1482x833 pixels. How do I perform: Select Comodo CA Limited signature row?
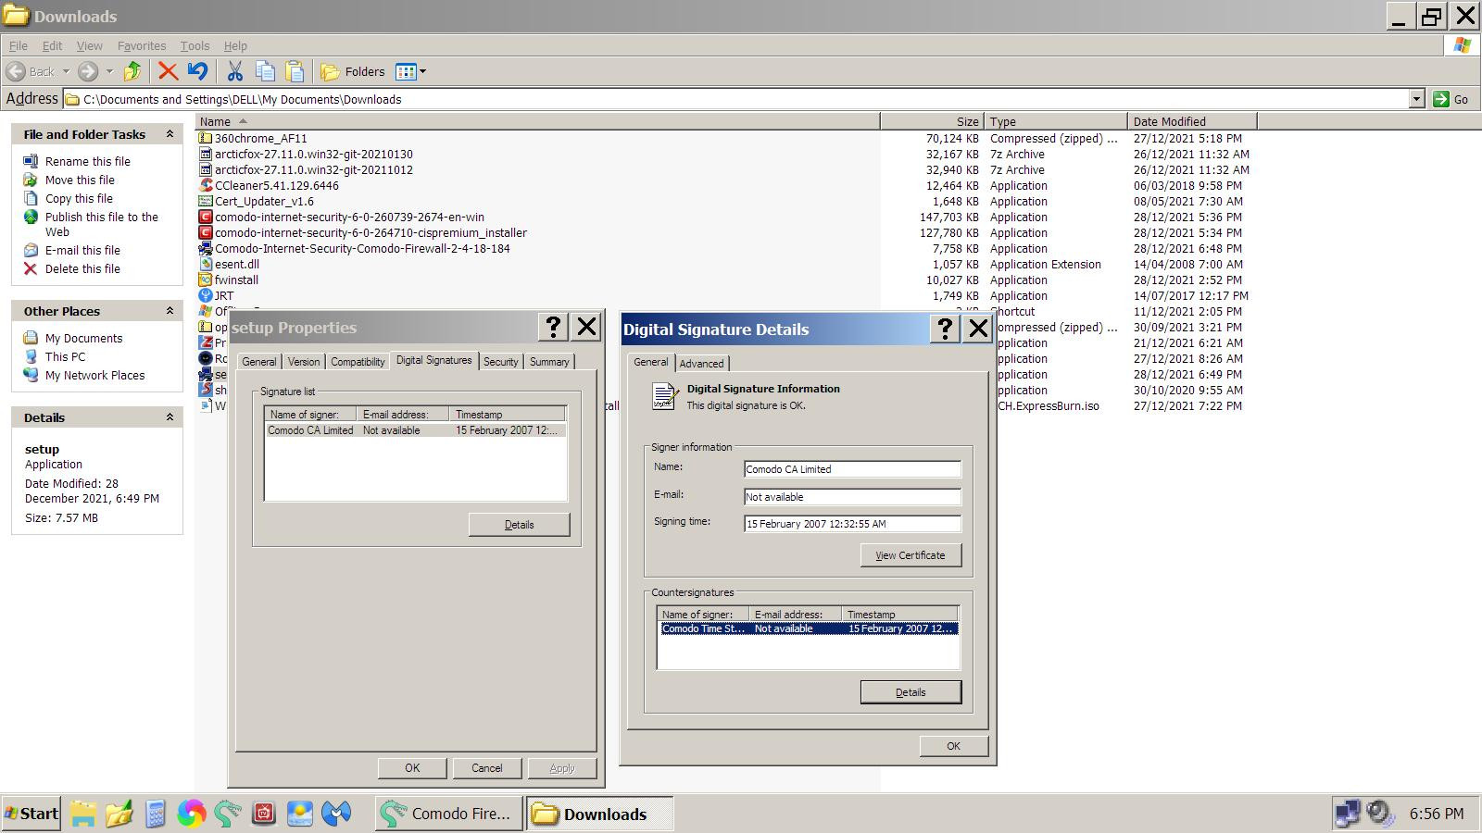pos(415,430)
